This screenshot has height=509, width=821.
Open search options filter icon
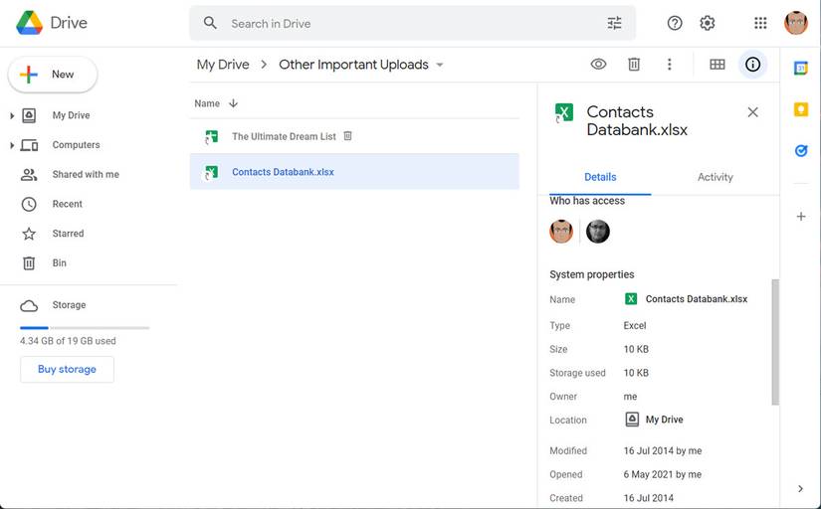coord(614,23)
